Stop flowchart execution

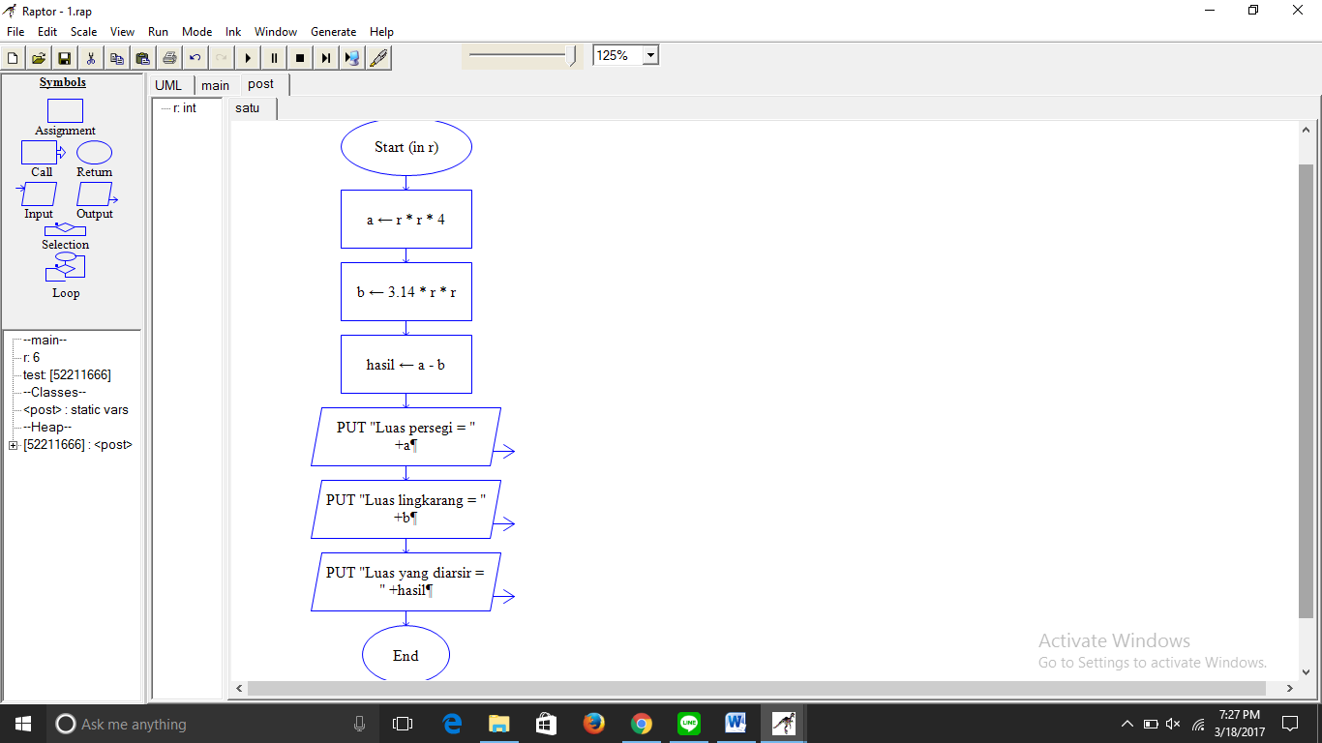[x=300, y=58]
